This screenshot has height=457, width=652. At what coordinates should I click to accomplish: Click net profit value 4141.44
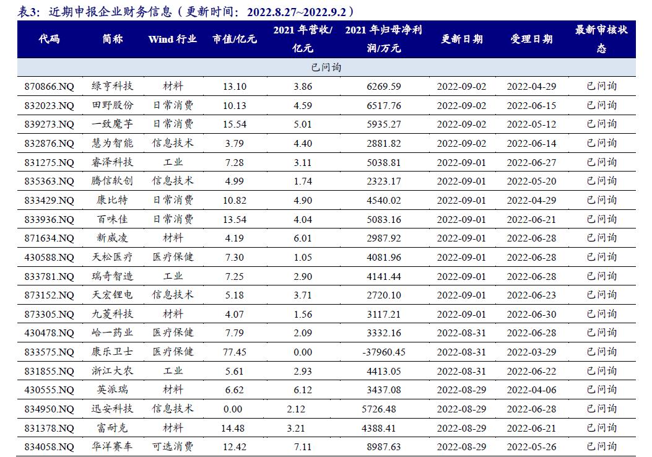[x=384, y=277]
